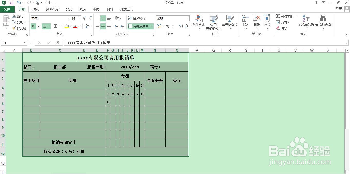
Task: Open Format as Table (套用表格格式)
Action: (213, 22)
